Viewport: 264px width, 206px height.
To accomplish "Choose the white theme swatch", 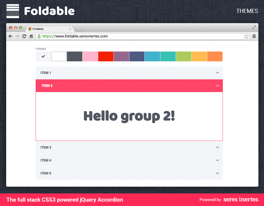I will click(x=59, y=56).
